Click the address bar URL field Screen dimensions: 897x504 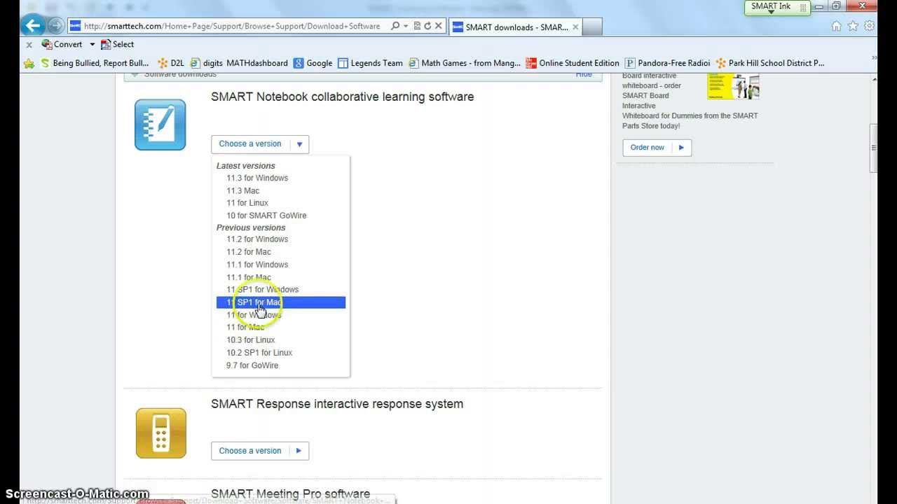[x=233, y=26]
